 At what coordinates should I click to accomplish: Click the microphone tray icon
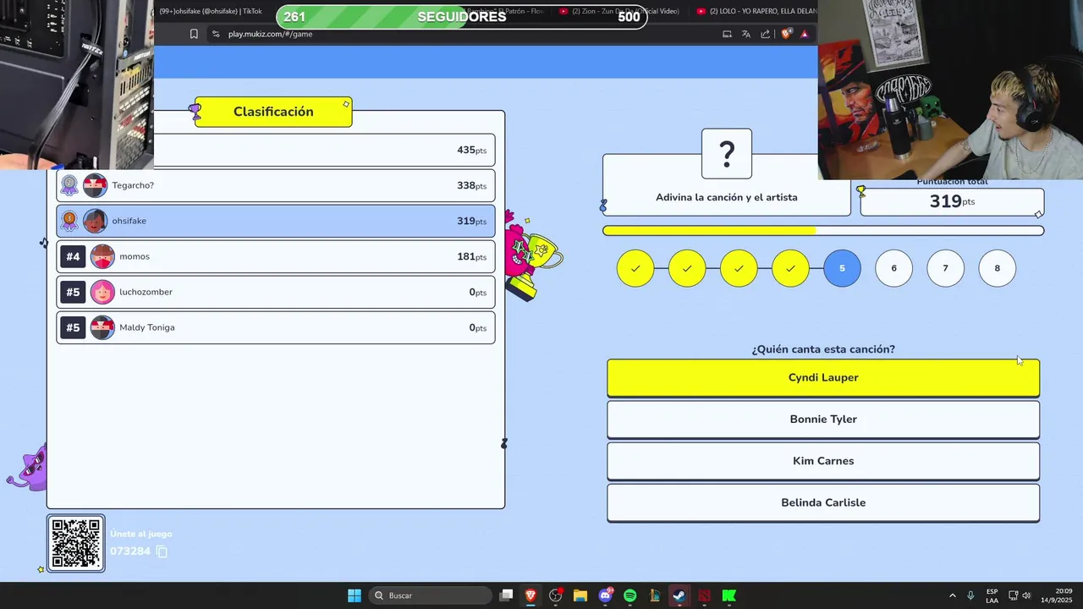click(970, 595)
